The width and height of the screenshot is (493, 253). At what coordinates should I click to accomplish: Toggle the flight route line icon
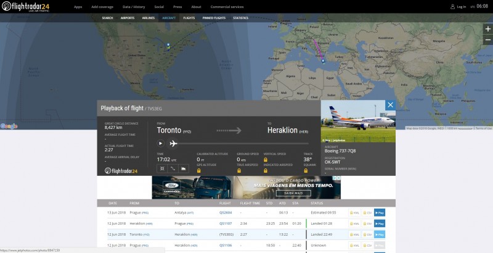pos(173,168)
